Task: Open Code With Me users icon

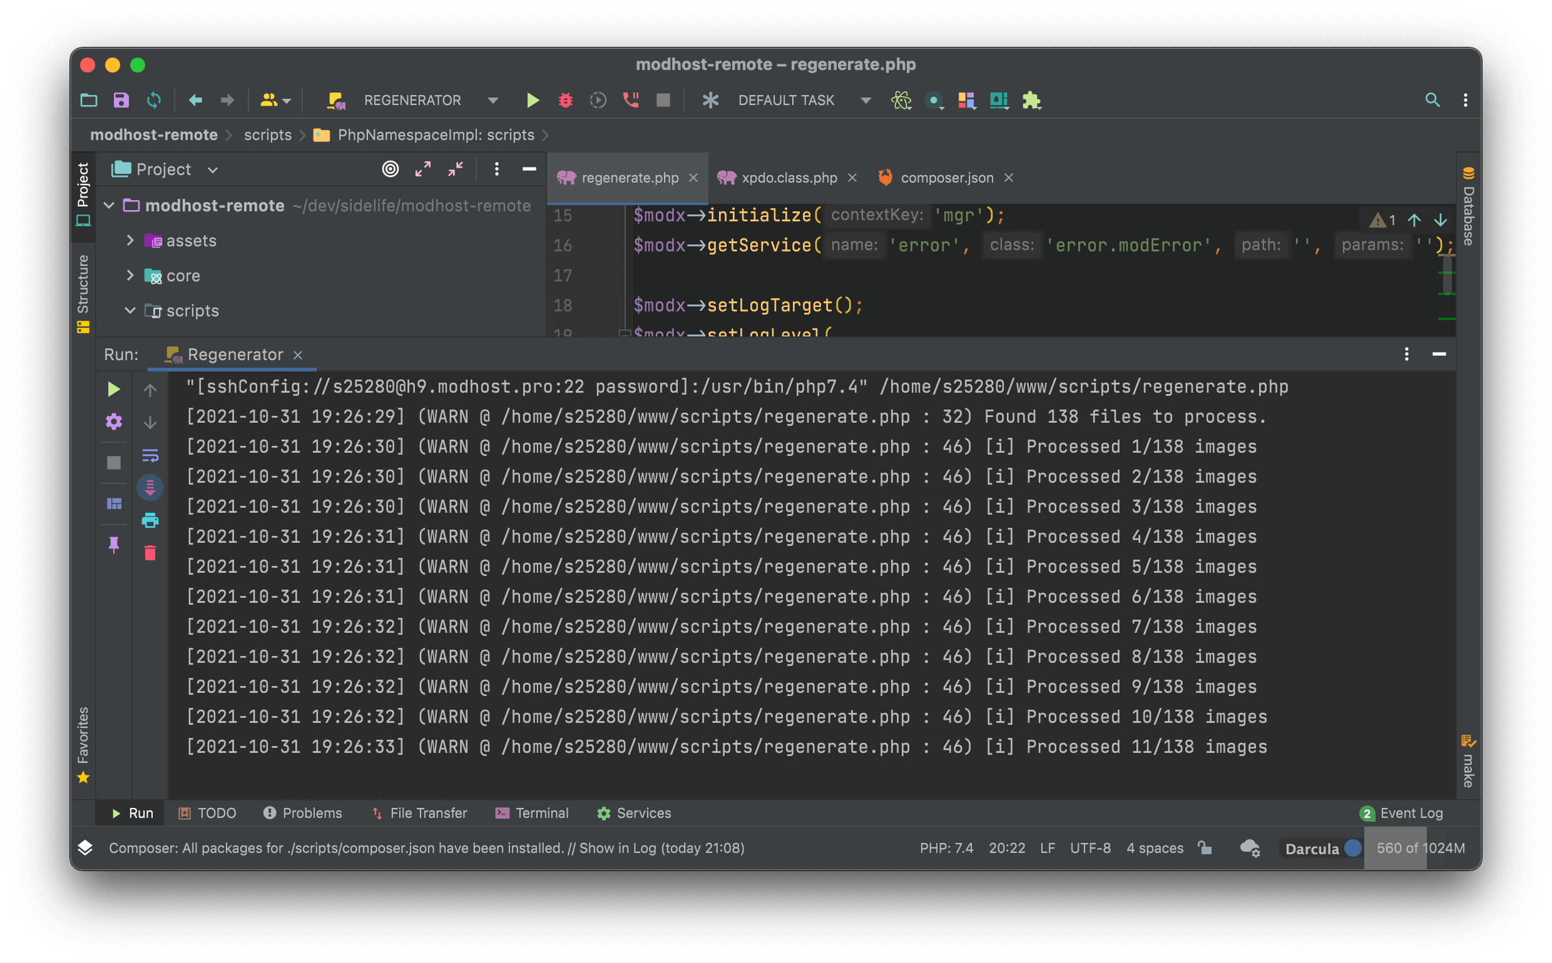Action: [275, 100]
